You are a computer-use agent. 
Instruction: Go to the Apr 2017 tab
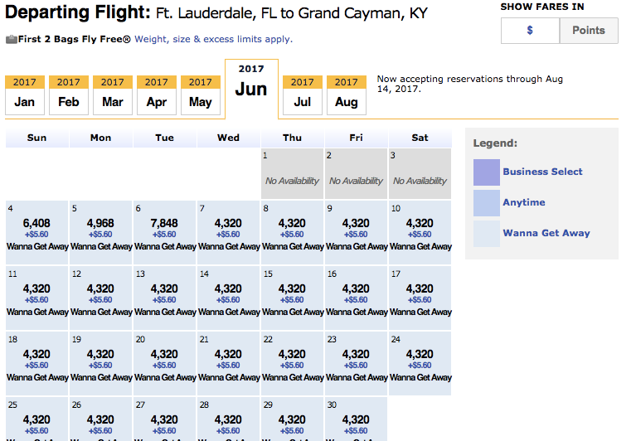(157, 95)
